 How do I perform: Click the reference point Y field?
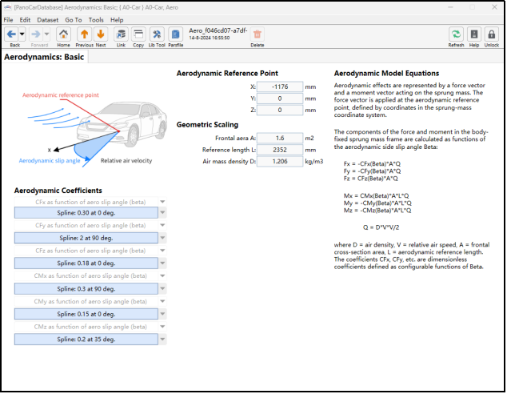click(280, 98)
